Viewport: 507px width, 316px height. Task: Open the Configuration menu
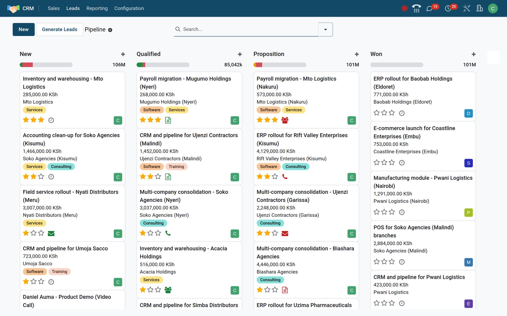pyautogui.click(x=129, y=9)
